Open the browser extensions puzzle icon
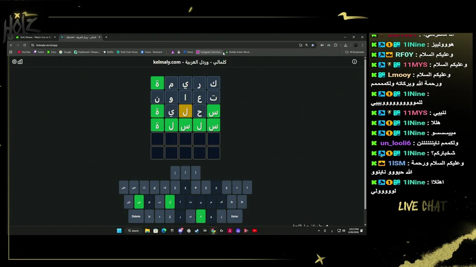 coord(335,45)
